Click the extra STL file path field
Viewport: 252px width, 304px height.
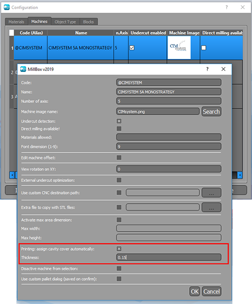click(163, 207)
